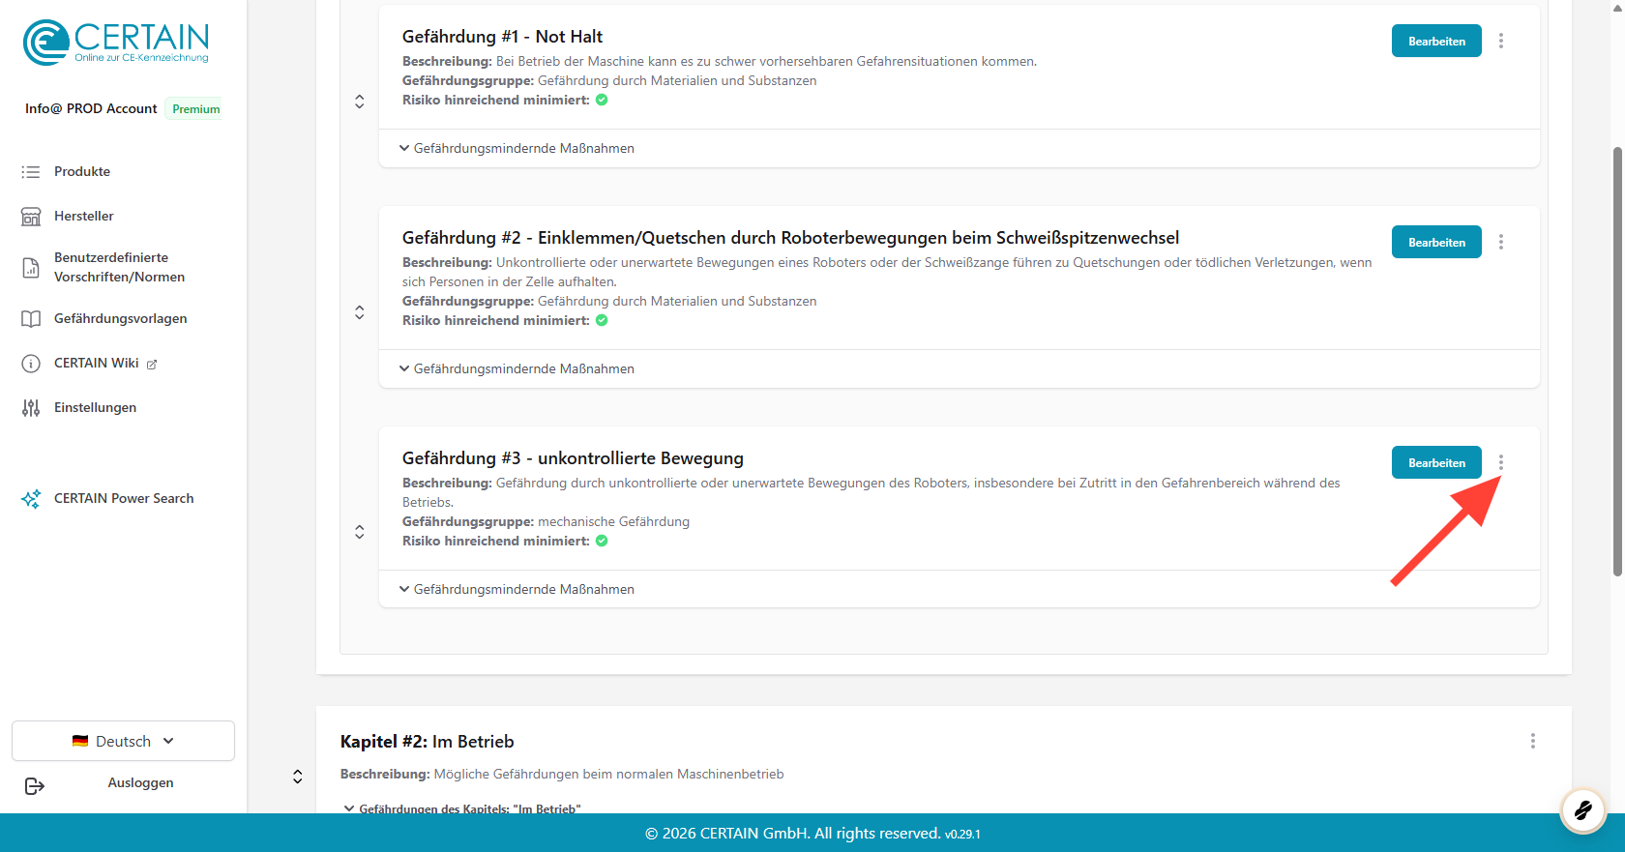This screenshot has width=1625, height=852.
Task: Click the Premium account badge
Action: coord(195,108)
